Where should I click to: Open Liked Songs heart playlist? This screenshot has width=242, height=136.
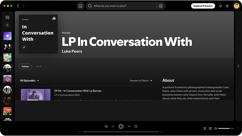(x=7, y=36)
